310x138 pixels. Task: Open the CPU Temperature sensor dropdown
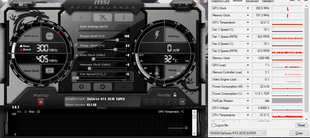click(x=248, y=115)
